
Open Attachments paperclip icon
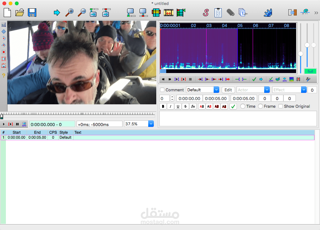pos(230,13)
